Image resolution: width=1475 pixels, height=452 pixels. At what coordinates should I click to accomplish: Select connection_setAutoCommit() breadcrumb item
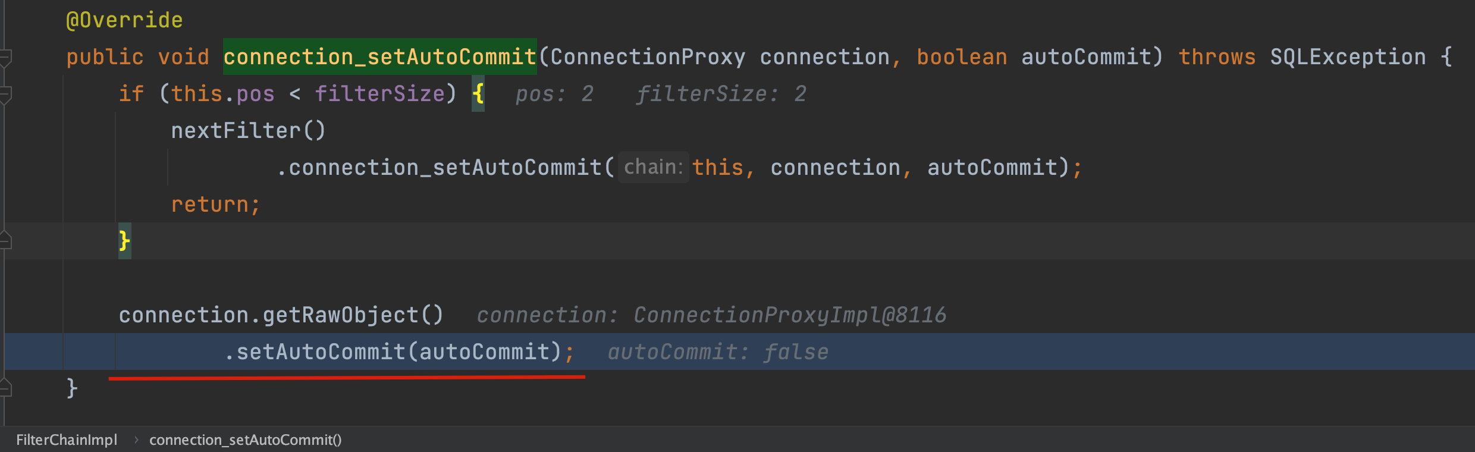click(245, 440)
